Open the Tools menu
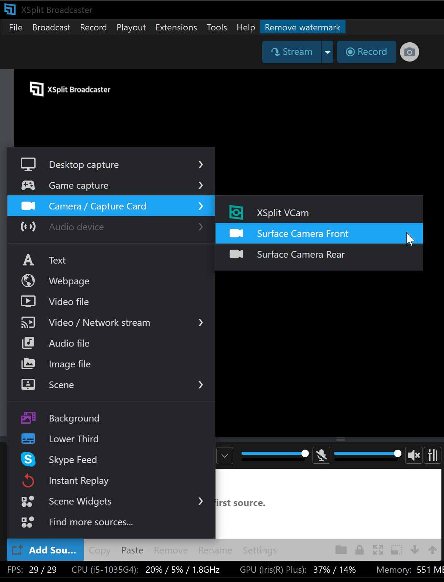The image size is (444, 582). coord(217,27)
